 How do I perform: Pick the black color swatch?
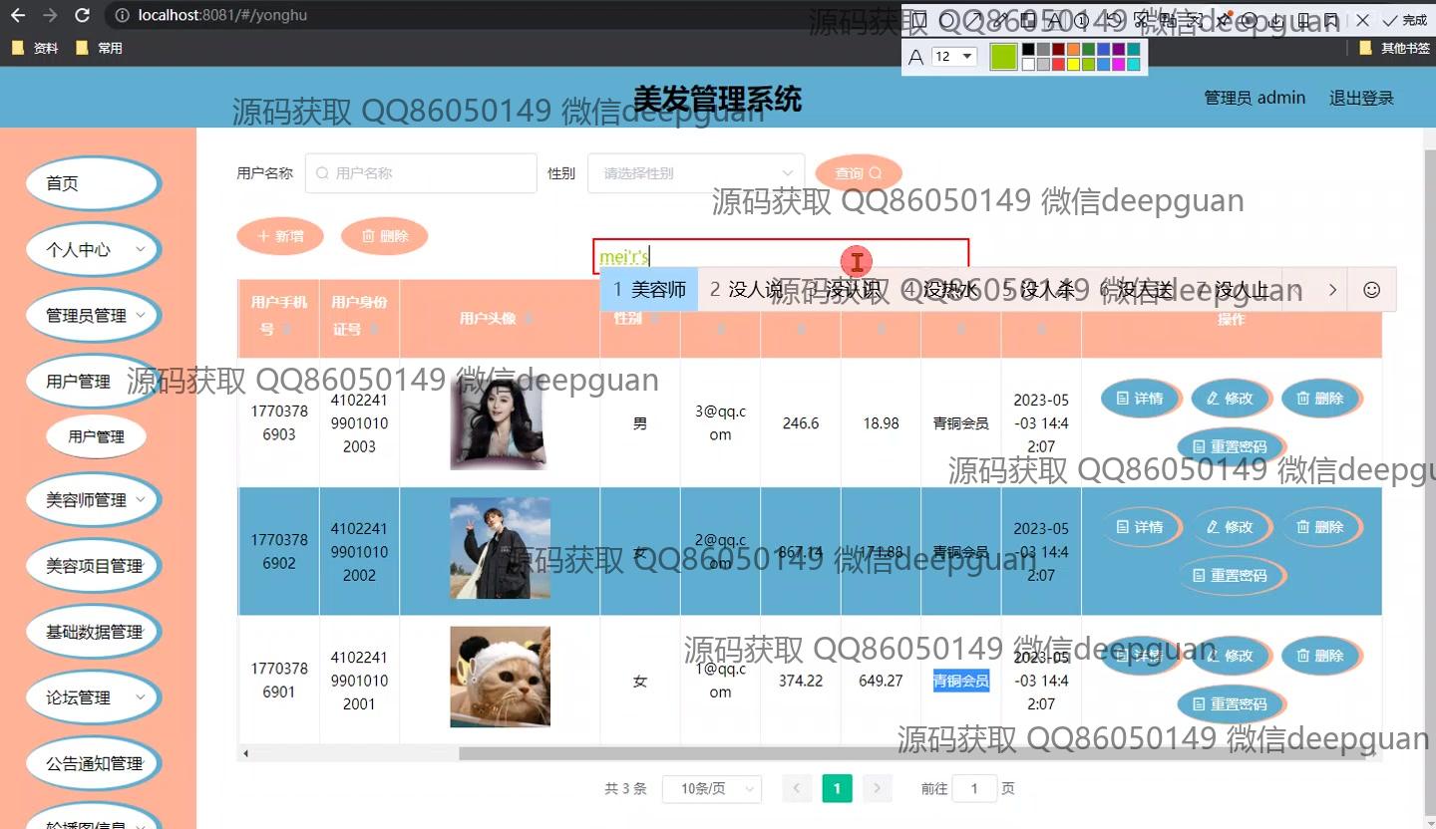[1028, 49]
